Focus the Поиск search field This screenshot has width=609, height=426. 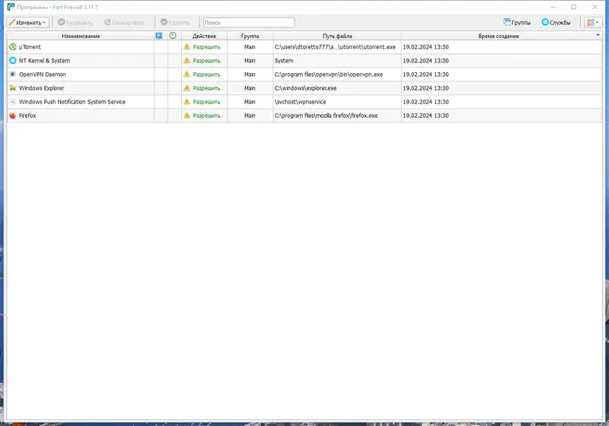pyautogui.click(x=249, y=23)
